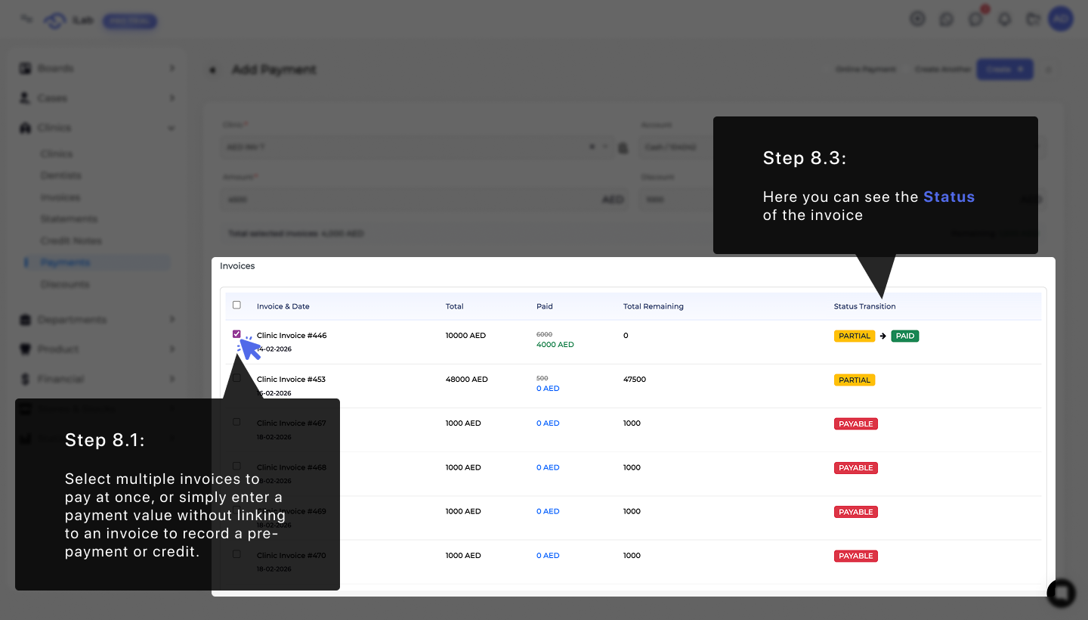Click the green PAID status badge
Screen dimensions: 1088x620
pos(905,336)
